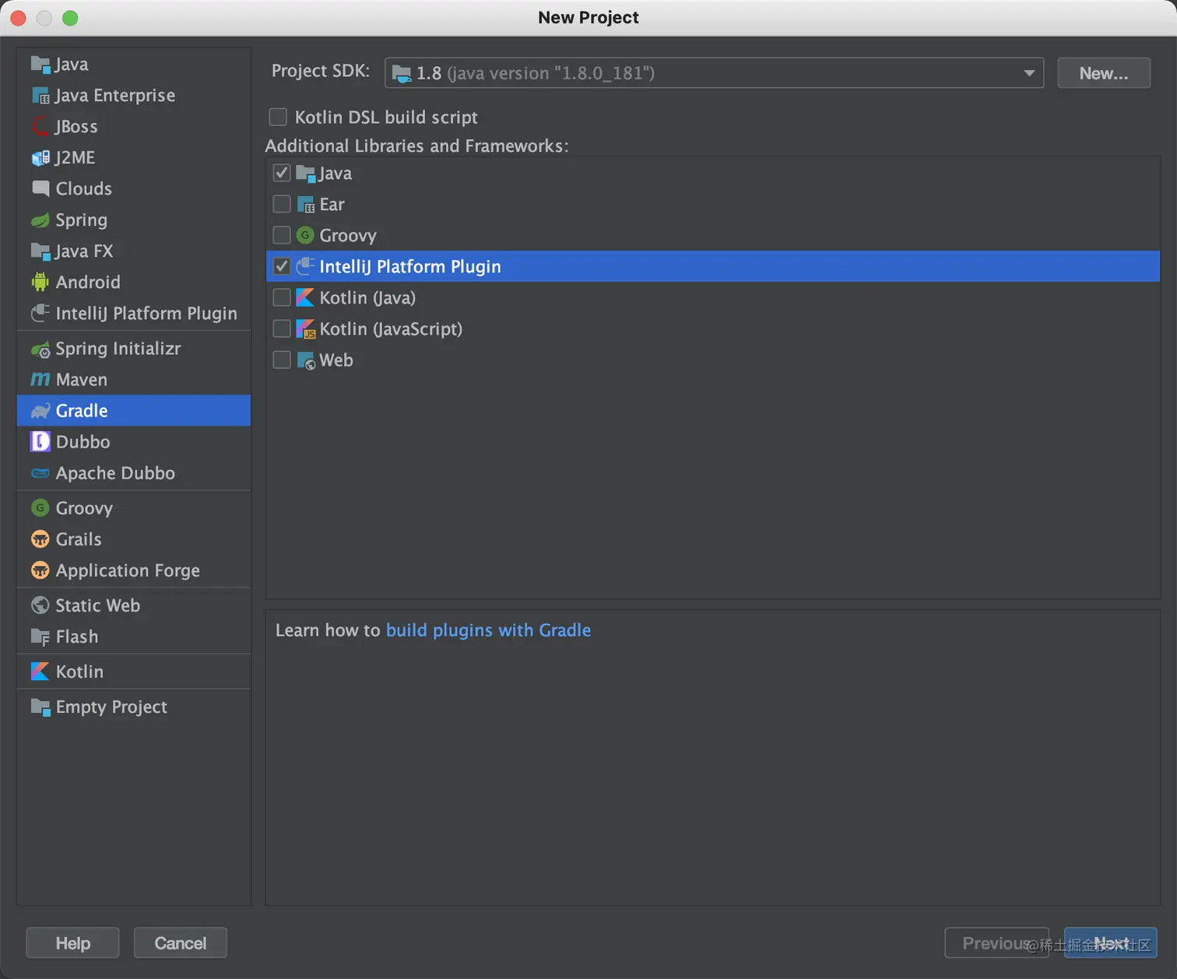
Task: Select Spring Initializr project type
Action: (x=118, y=348)
